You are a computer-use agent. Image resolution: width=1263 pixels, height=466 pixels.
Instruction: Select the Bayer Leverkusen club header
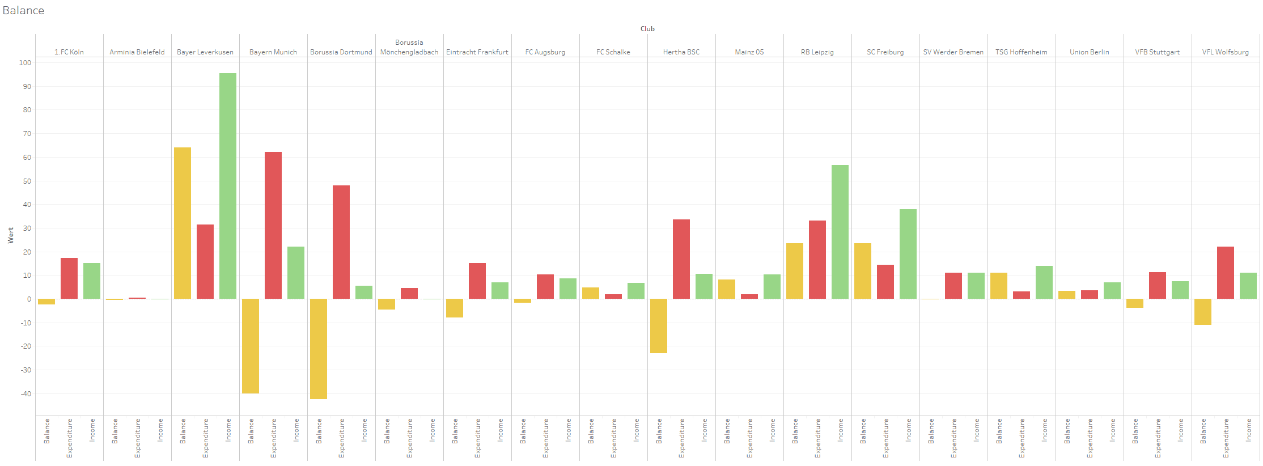click(x=205, y=52)
